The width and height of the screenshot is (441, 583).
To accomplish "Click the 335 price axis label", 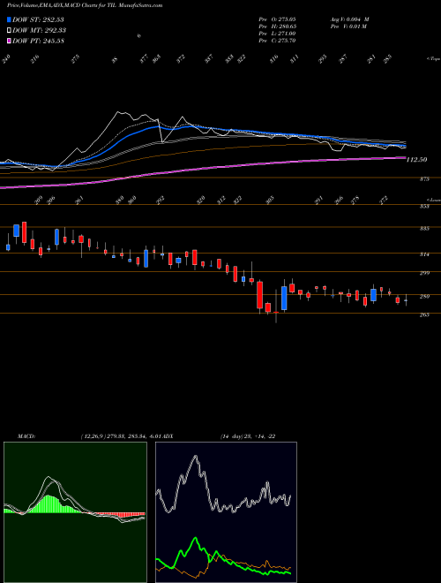I will 425,228.
